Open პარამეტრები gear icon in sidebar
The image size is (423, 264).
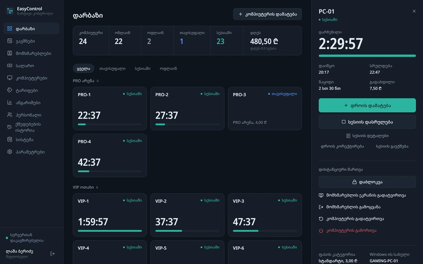(x=10, y=152)
